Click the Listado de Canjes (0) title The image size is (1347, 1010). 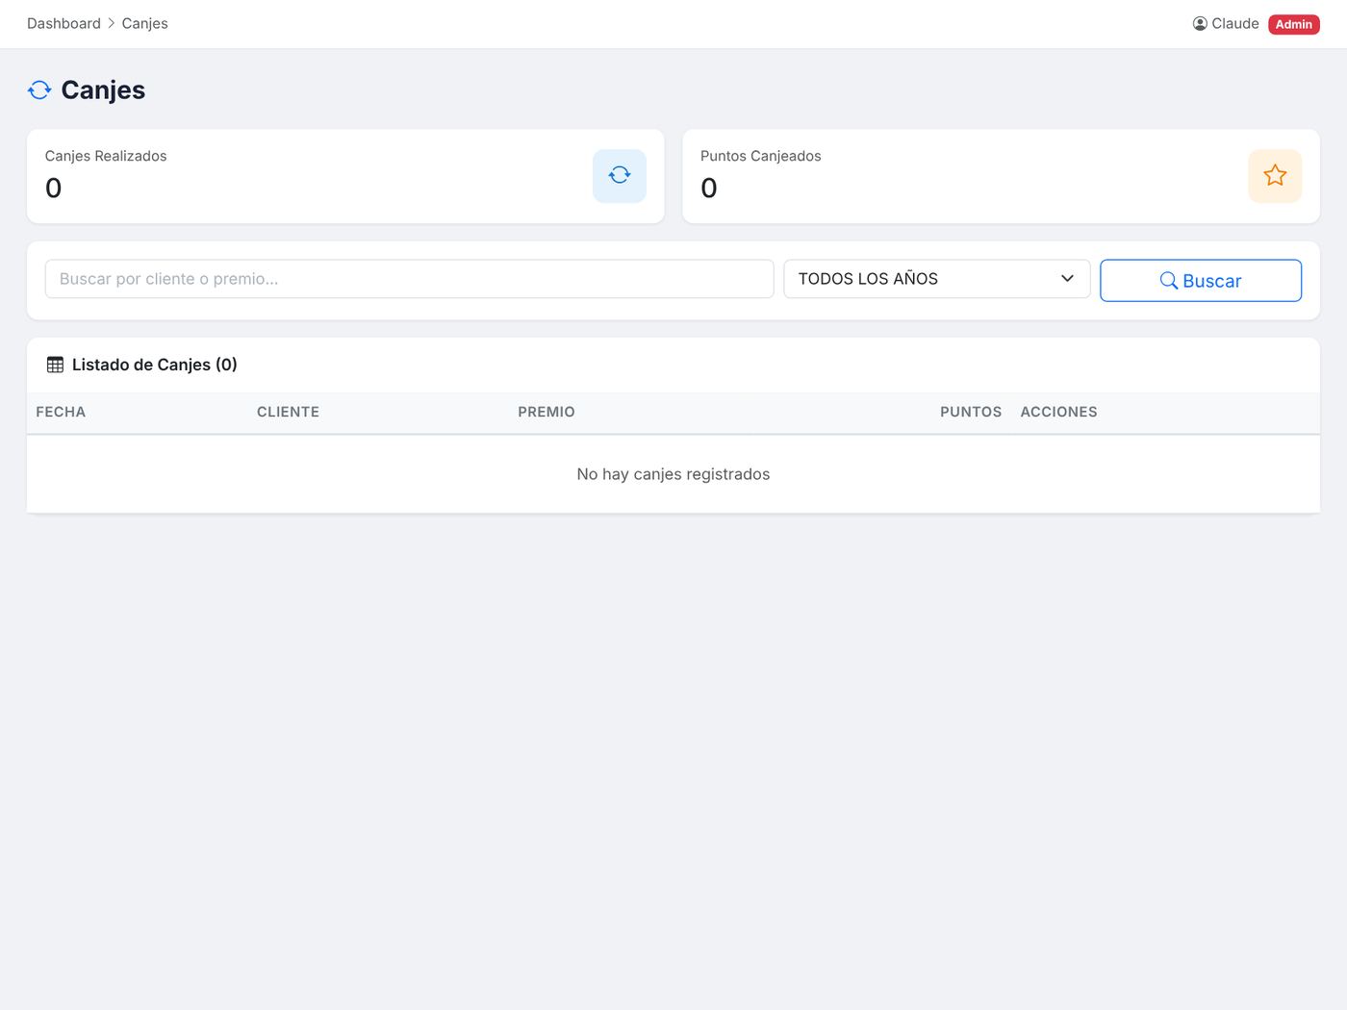pos(155,365)
